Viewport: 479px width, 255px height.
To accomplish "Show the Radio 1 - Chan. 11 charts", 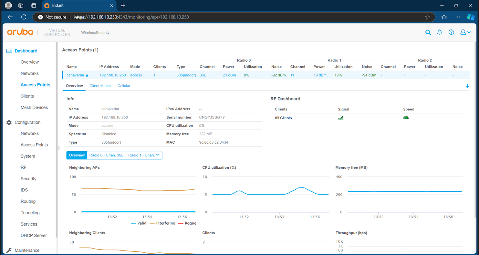I will pos(144,155).
